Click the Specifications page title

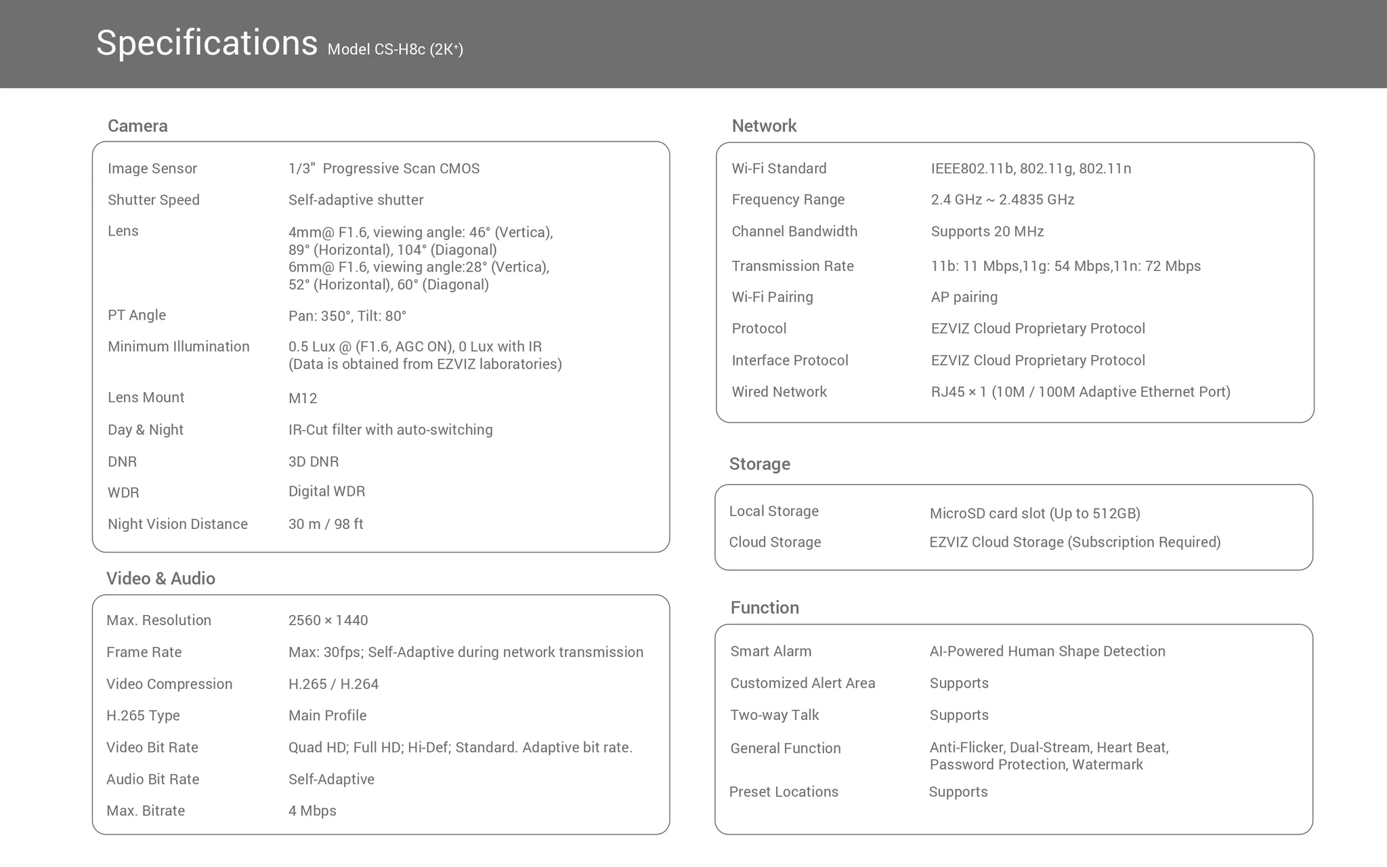207,43
